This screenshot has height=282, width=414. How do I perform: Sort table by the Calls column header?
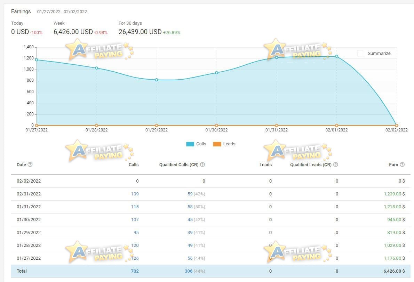pos(134,164)
